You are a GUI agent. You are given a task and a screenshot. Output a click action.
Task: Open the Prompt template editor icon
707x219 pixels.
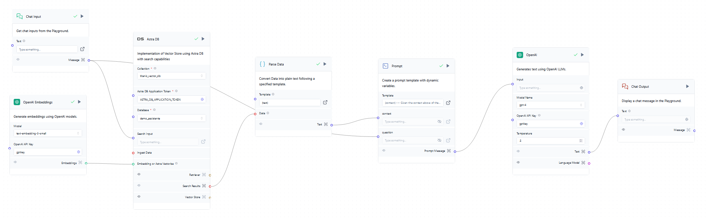[x=448, y=103]
